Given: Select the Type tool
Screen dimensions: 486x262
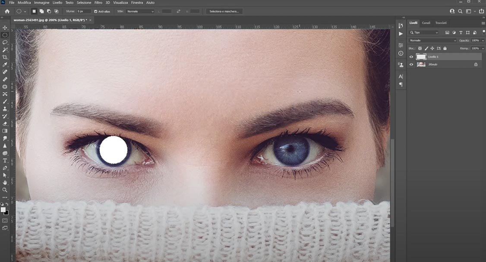Looking at the screenshot, I should [5, 160].
